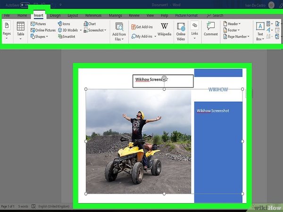Open the Table dropdown
Image resolution: width=283 pixels, height=212 pixels.
21,30
